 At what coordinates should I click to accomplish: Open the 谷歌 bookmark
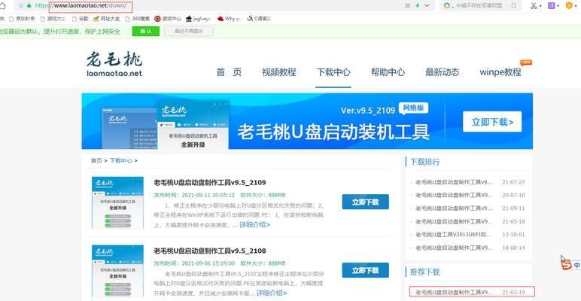point(80,19)
